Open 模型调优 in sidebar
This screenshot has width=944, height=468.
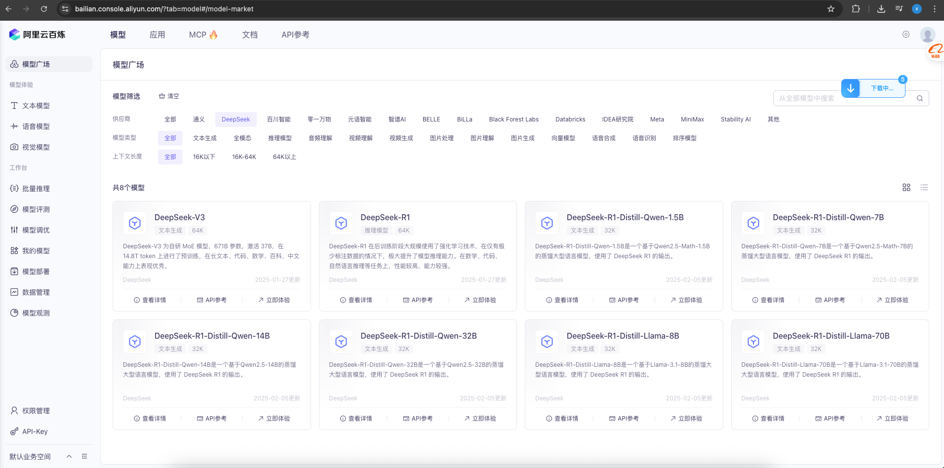(49, 230)
